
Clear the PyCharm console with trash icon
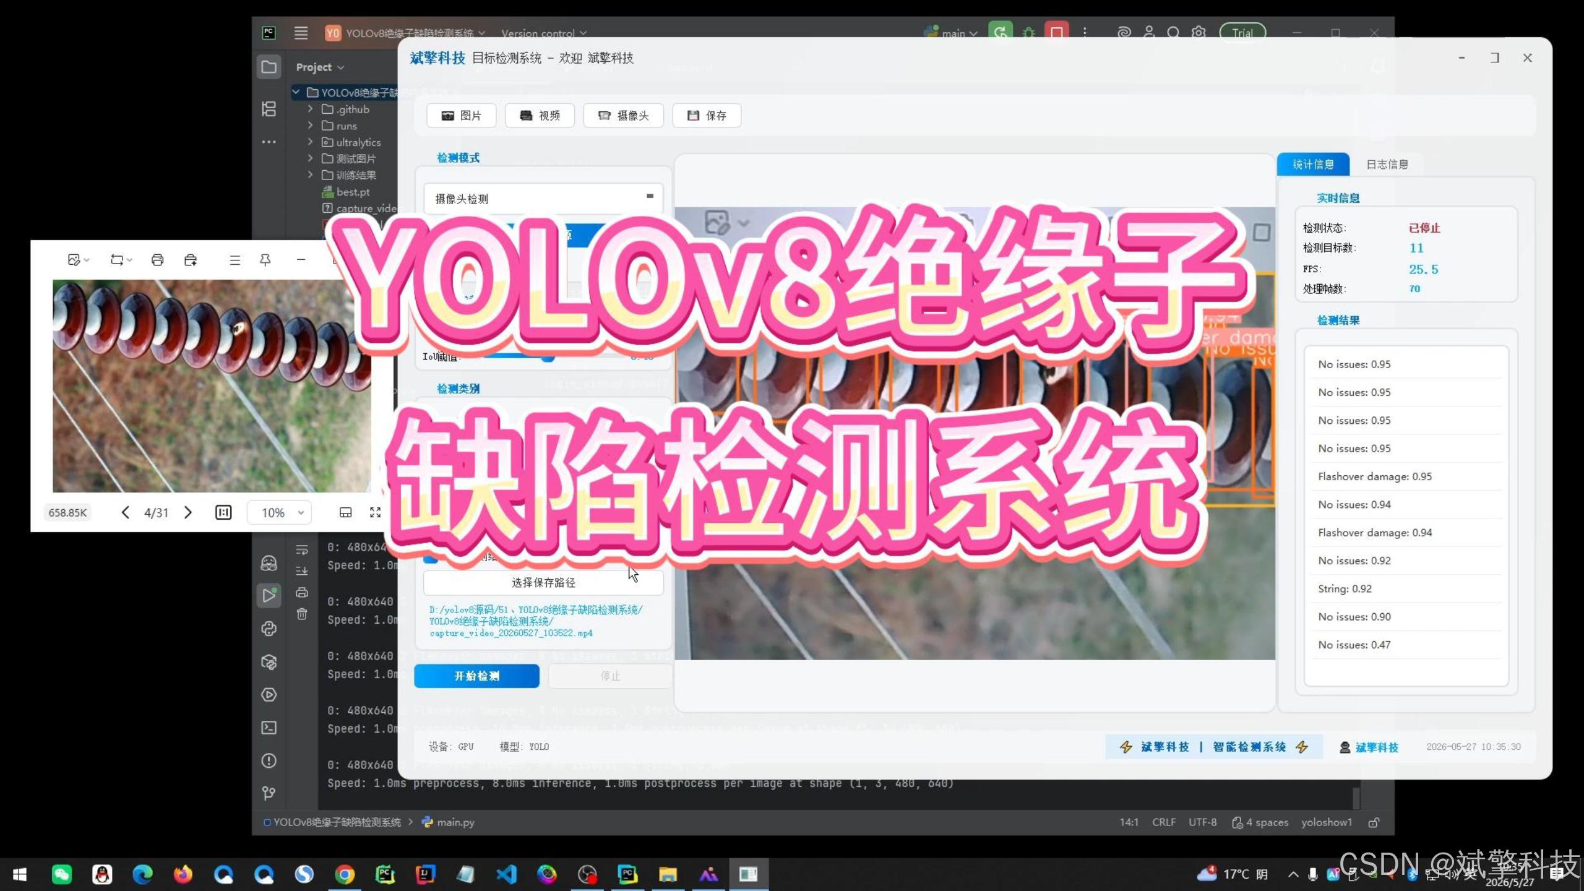[302, 614]
